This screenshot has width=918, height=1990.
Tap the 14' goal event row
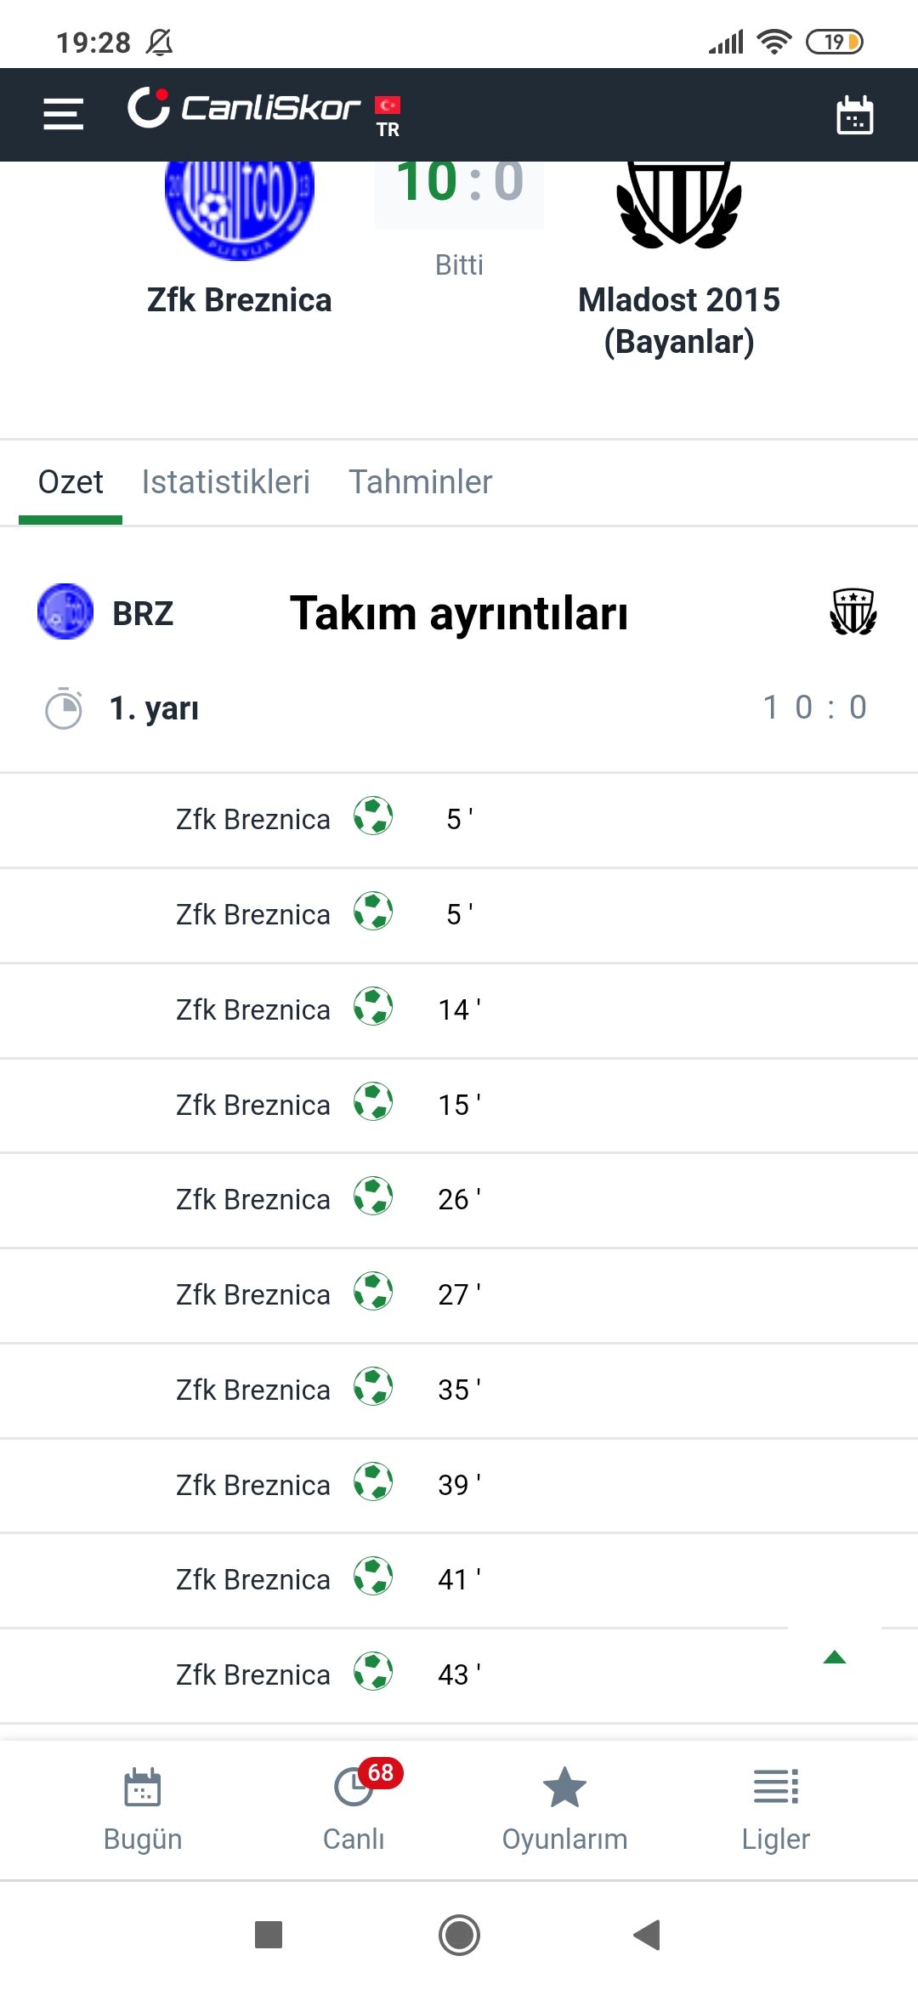click(459, 1010)
